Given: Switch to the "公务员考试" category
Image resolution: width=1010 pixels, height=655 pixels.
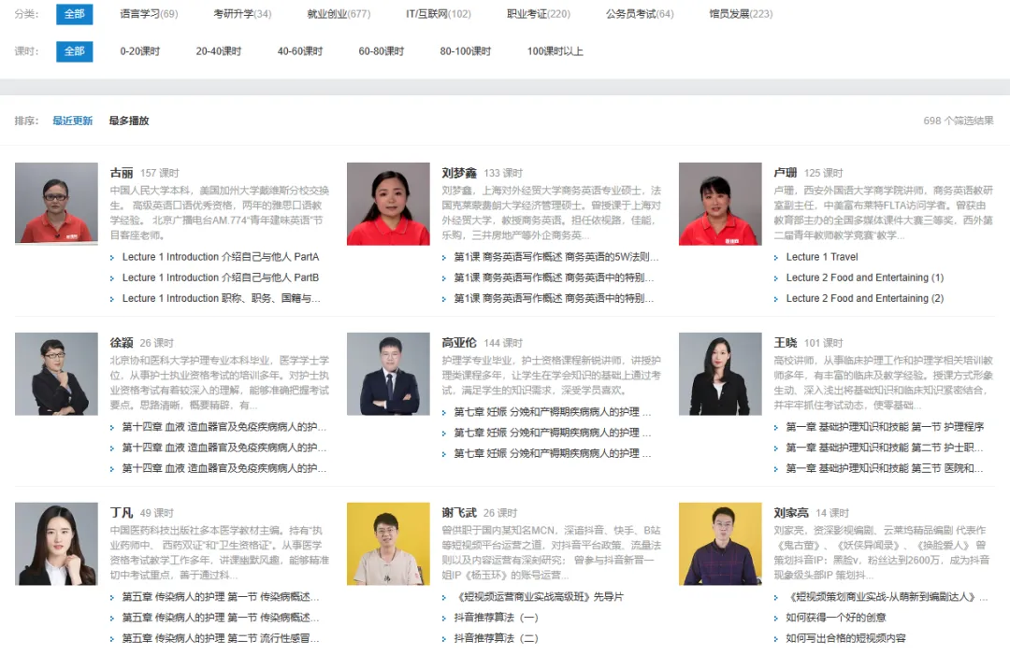Looking at the screenshot, I should [639, 14].
